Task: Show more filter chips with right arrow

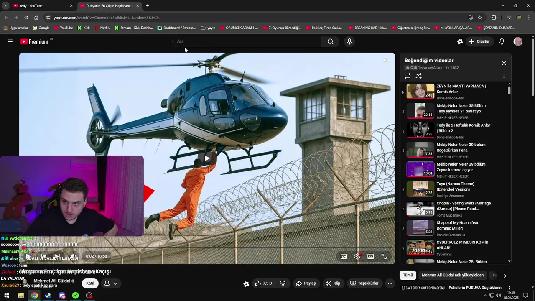Action: [x=504, y=275]
